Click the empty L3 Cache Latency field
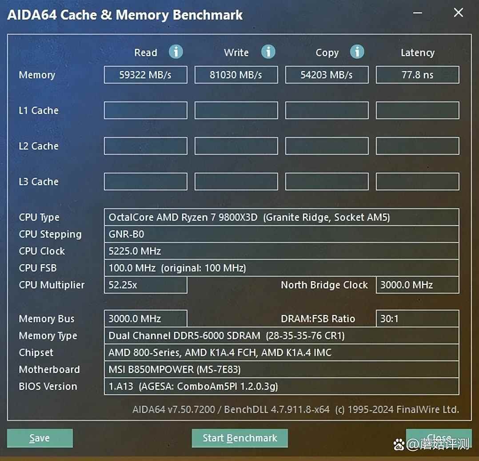This screenshot has height=461, width=479. coord(417,182)
